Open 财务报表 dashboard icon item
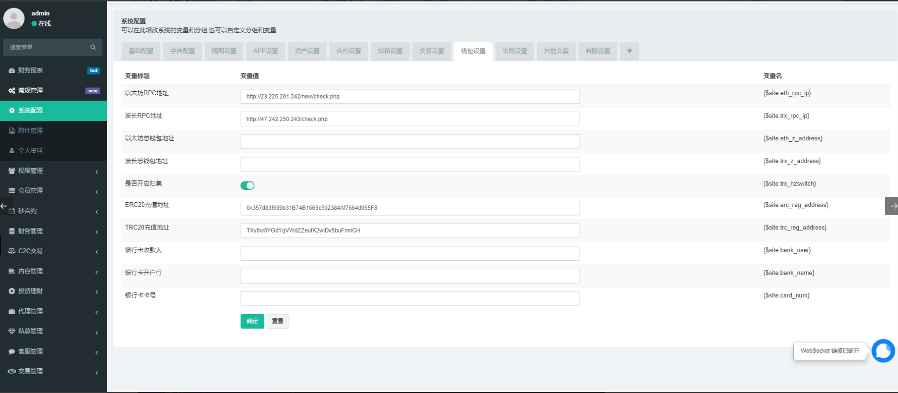Viewport: 898px width, 393px height. tap(30, 70)
